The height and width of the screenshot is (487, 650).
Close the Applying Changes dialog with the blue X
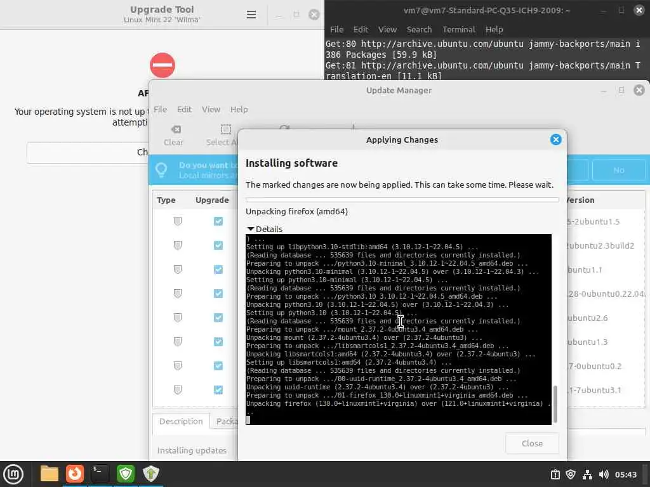pyautogui.click(x=556, y=140)
